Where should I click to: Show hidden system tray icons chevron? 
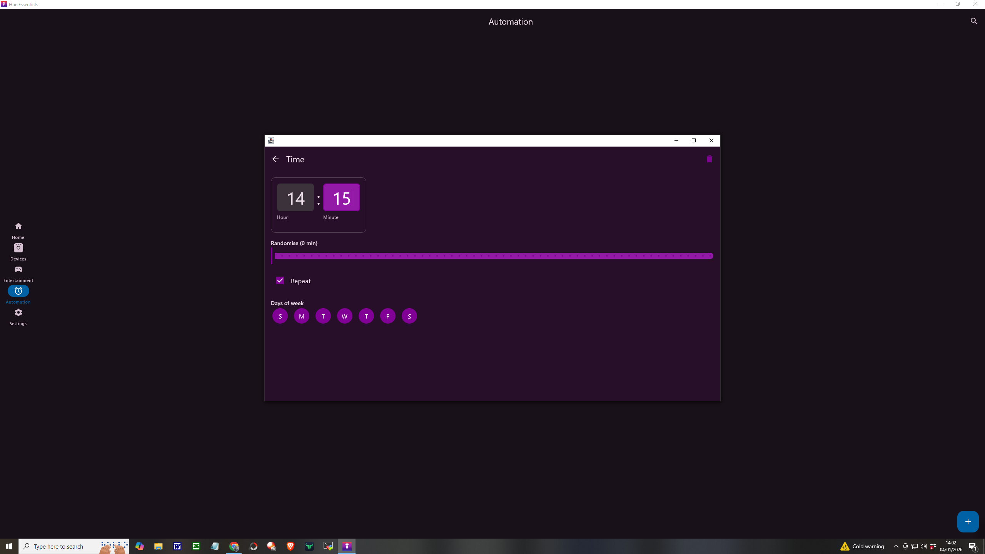pyautogui.click(x=896, y=546)
